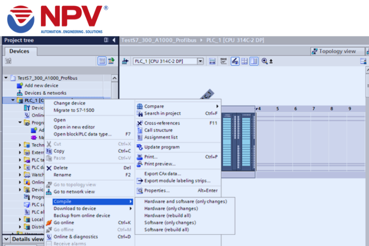The image size is (369, 246).
Task: Switch to the Topology view tab
Action: pos(334,51)
